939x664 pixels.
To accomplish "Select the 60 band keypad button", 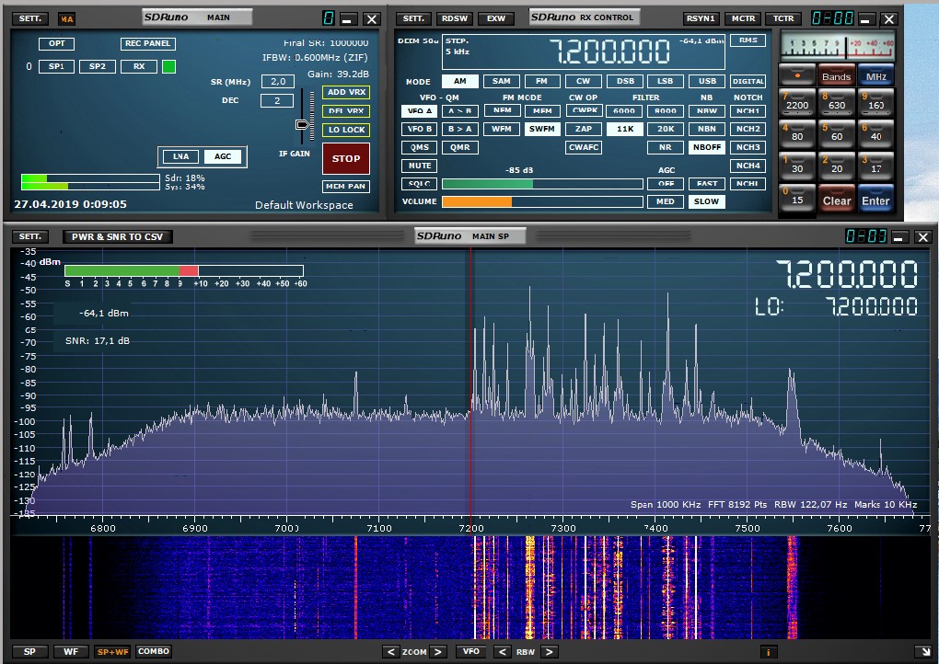I will point(837,134).
